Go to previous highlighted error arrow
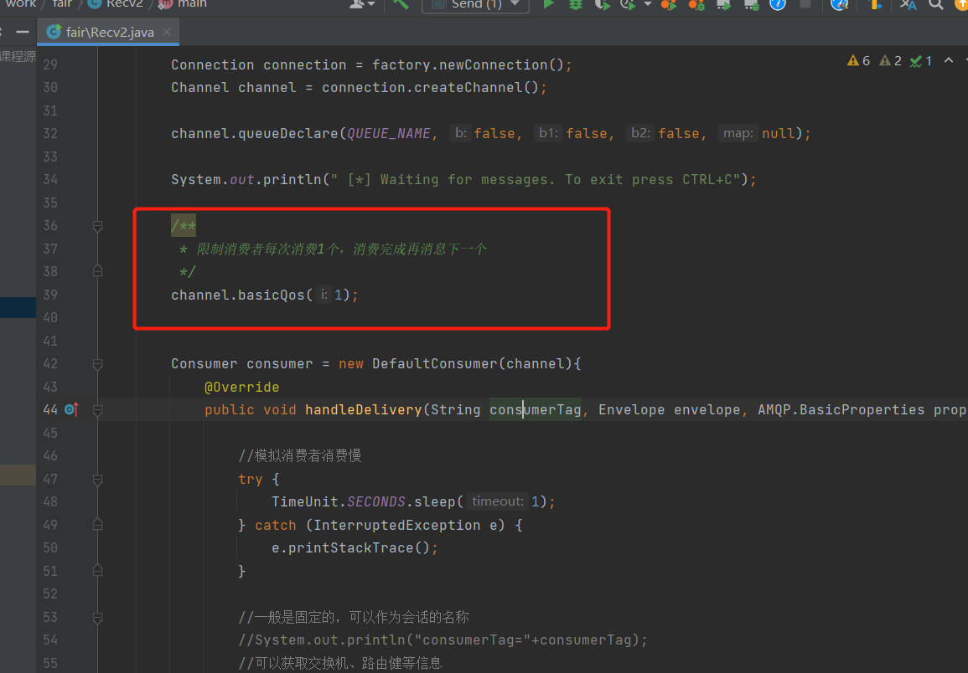The height and width of the screenshot is (673, 968). click(x=949, y=60)
